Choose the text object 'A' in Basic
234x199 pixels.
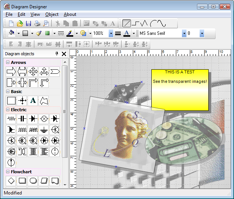coord(33,101)
